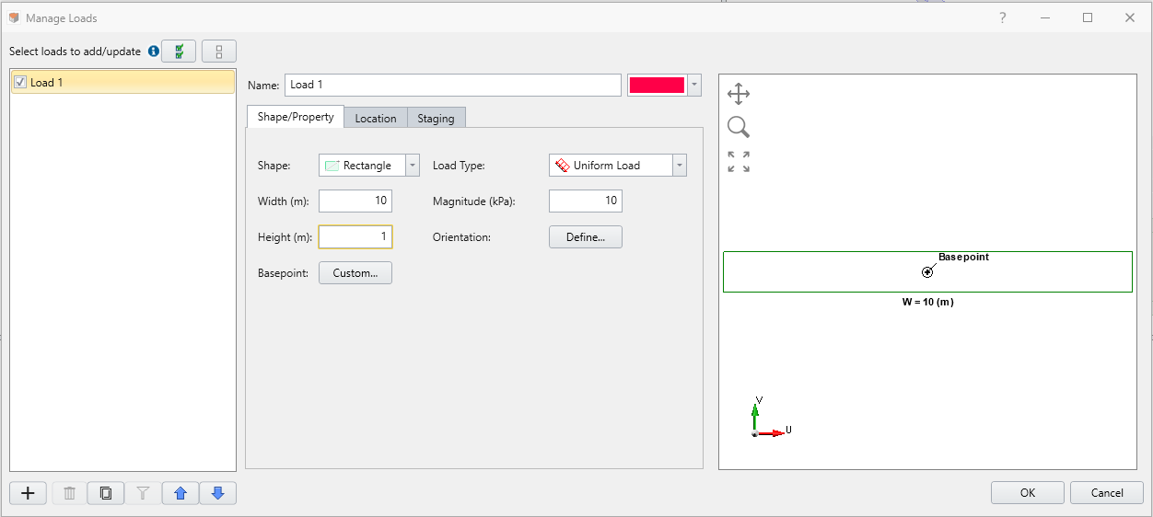This screenshot has width=1153, height=517.
Task: Confirm with the OK button
Action: point(1028,493)
